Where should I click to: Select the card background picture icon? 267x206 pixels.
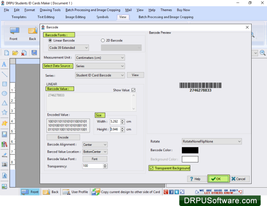(x=4, y=186)
